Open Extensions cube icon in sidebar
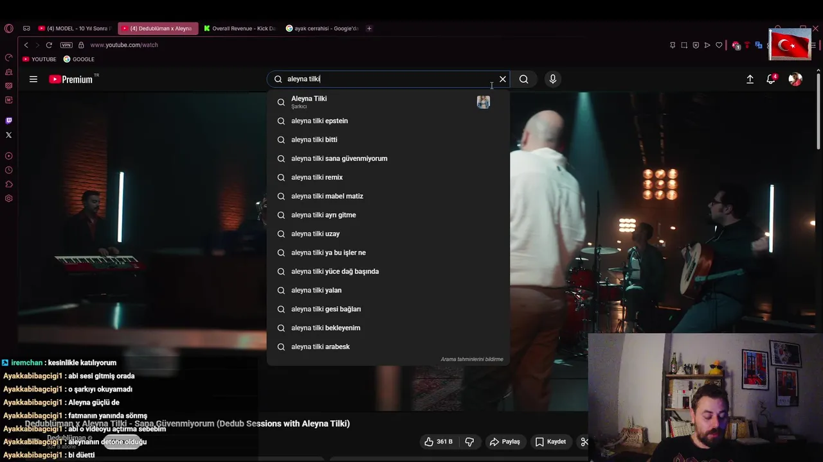Screen dimensions: 823x462 (8, 184)
